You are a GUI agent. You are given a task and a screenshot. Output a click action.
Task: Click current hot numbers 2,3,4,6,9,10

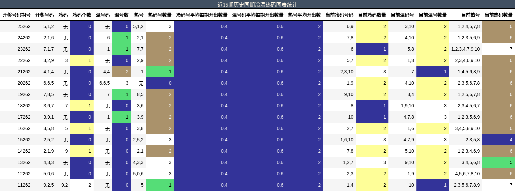[467, 60]
